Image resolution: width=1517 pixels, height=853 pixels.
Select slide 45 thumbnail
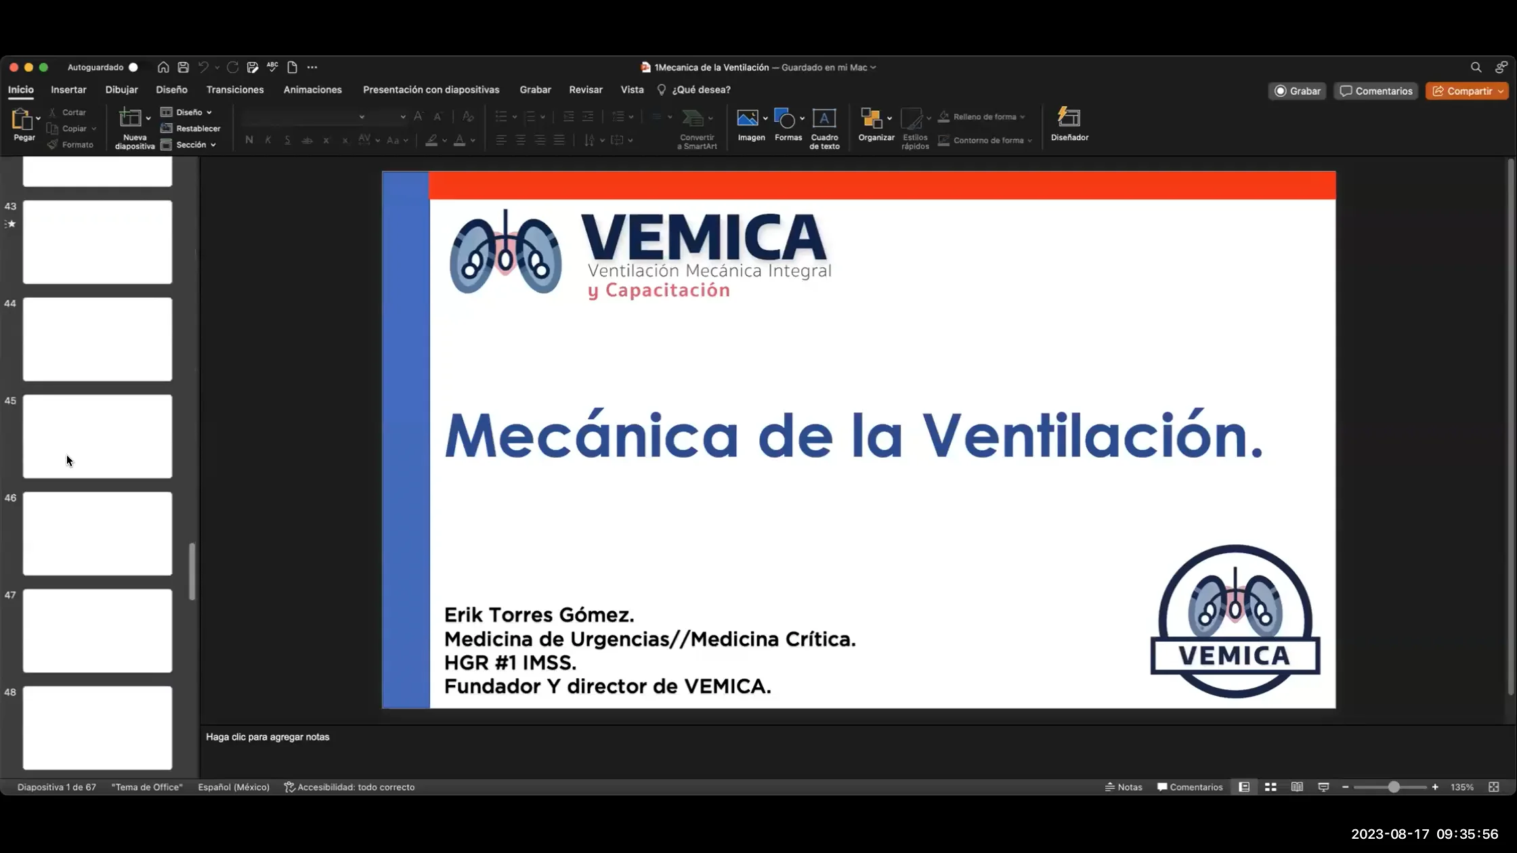(98, 436)
